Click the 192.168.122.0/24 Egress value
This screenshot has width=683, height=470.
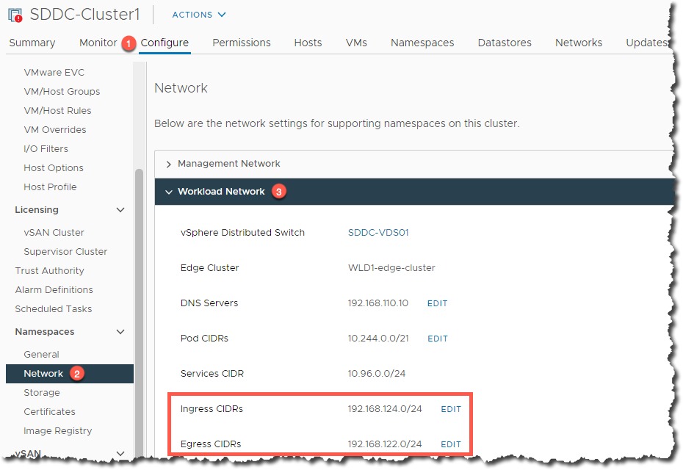click(385, 444)
